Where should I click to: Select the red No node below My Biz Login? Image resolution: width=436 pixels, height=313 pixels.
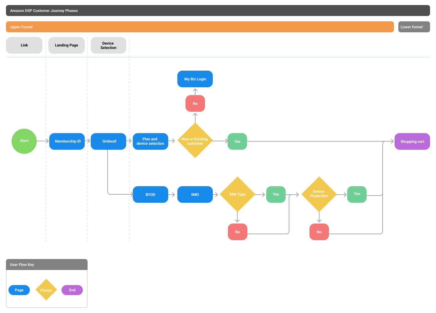click(x=195, y=104)
